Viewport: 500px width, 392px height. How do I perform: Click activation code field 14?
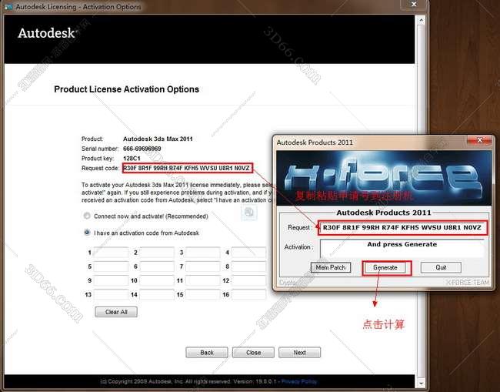pyautogui.click(x=157, y=295)
